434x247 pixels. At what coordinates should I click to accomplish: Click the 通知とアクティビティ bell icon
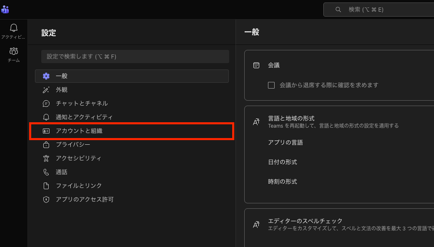pyautogui.click(x=46, y=117)
